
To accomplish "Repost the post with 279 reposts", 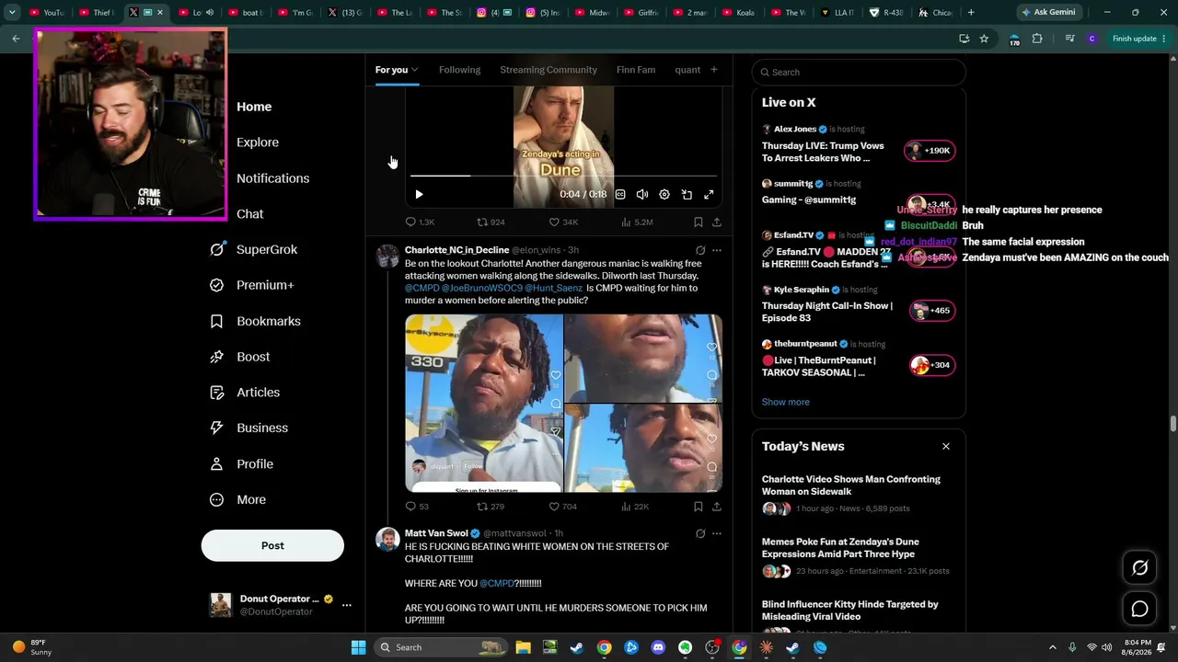I will [x=491, y=506].
